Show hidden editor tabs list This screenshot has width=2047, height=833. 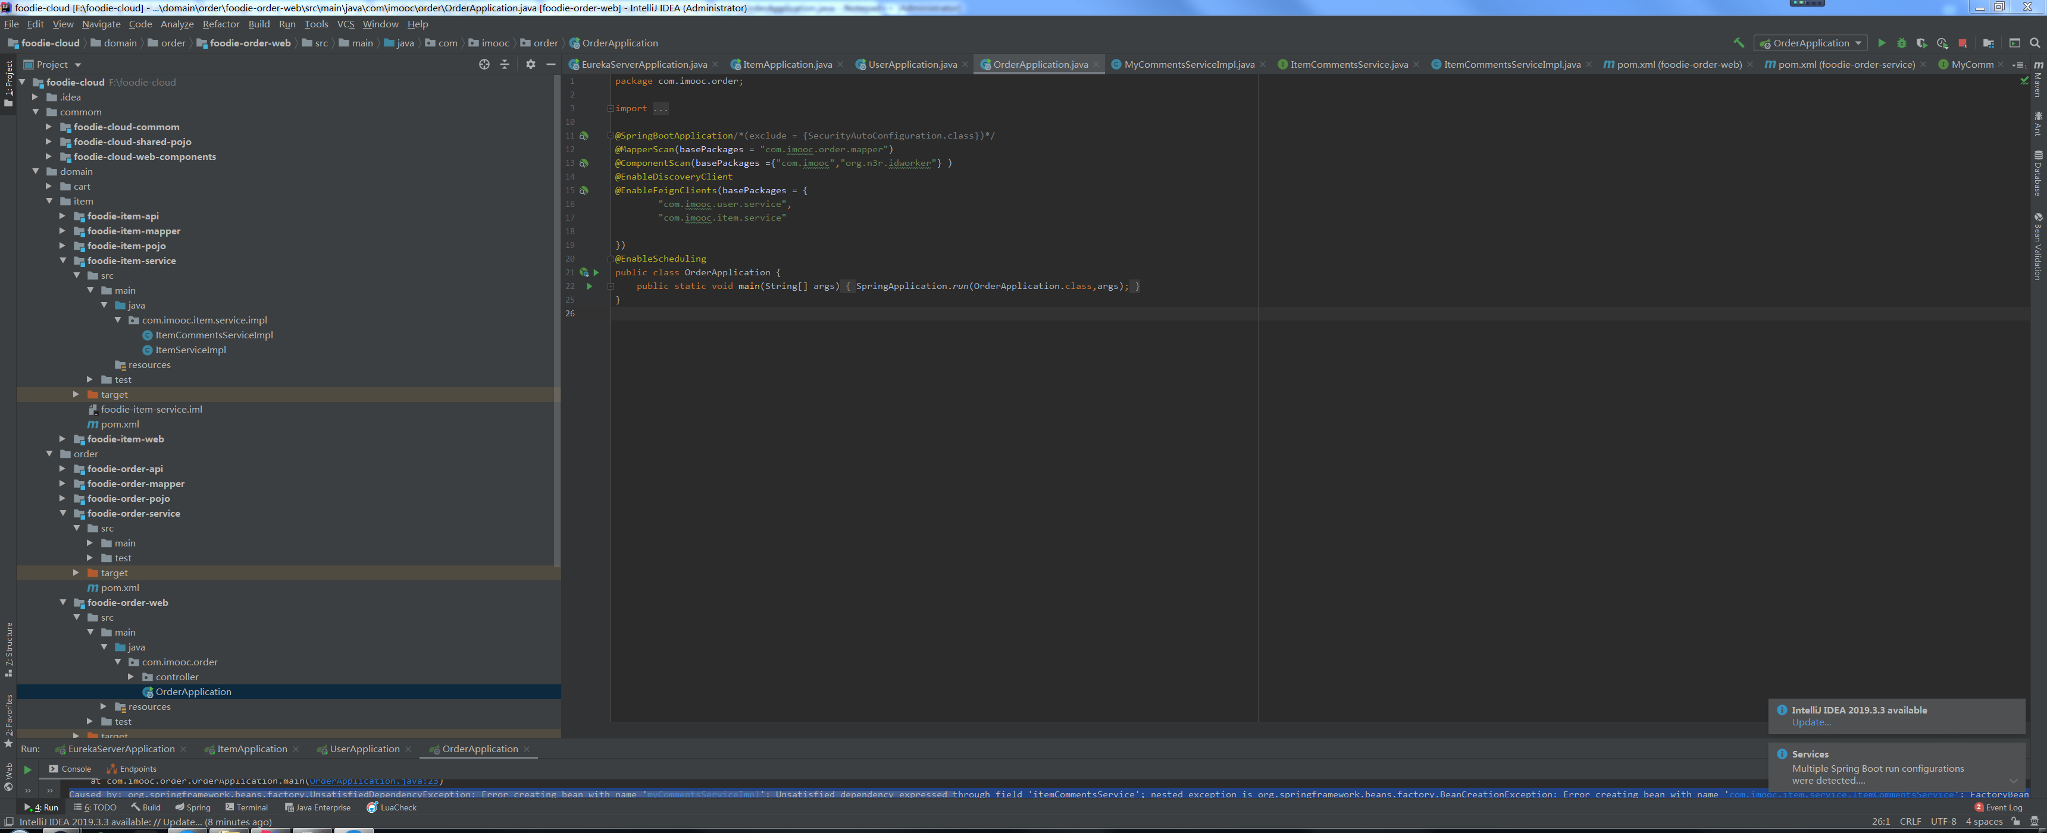point(2018,64)
